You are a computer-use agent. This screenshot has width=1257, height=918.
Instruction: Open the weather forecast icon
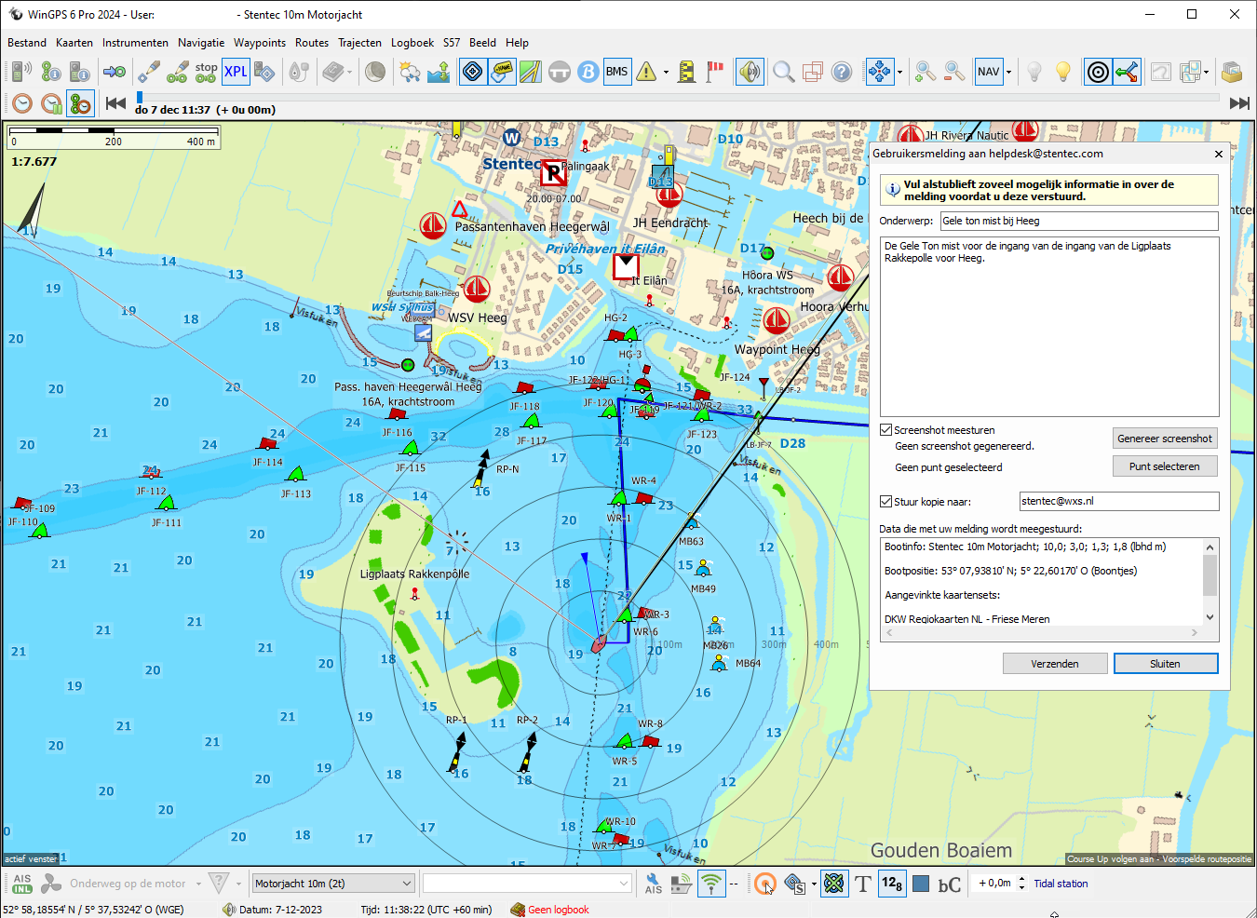coord(409,72)
